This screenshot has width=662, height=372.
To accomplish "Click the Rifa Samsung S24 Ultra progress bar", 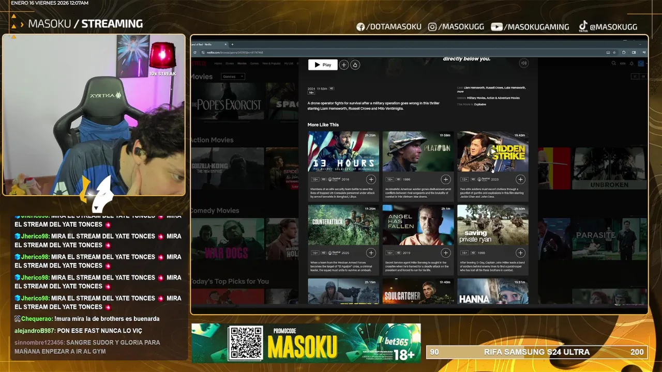I will point(537,352).
